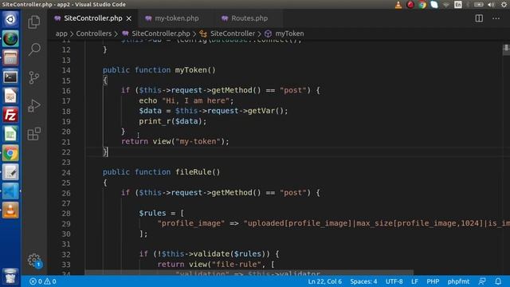Open the Extensions view
The width and height of the screenshot is (510, 287).
click(x=34, y=134)
